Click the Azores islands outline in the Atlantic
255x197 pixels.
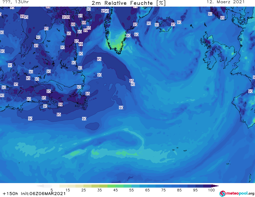click(180, 149)
